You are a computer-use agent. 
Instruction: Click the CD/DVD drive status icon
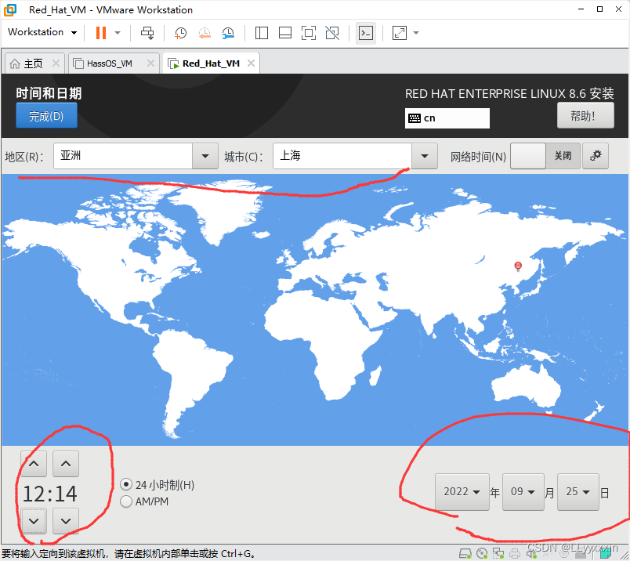coord(482,553)
